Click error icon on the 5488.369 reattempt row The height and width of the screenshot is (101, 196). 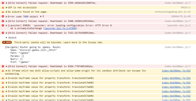pyautogui.click(x=3, y=21)
